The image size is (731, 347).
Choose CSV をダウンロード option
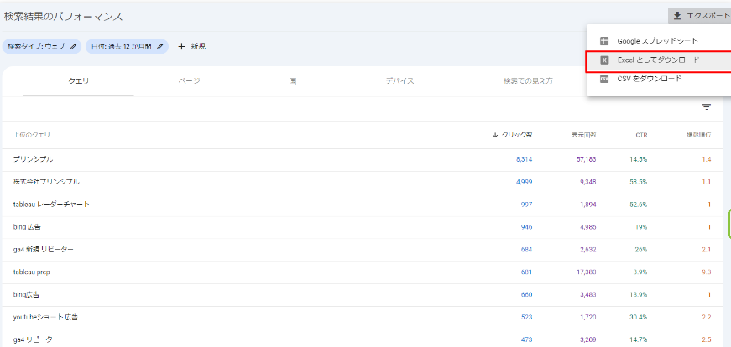[649, 79]
